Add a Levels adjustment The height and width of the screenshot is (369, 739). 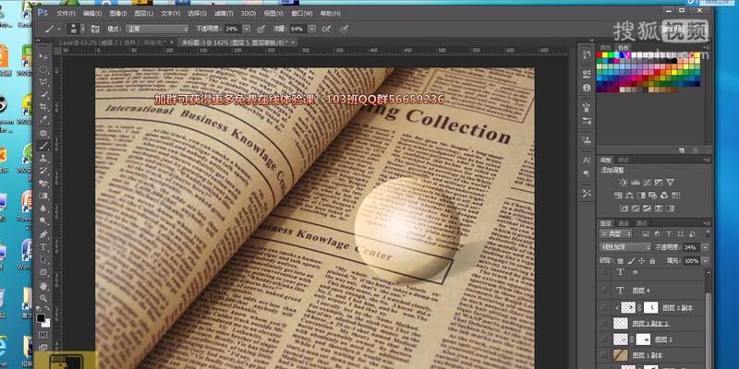(636, 182)
